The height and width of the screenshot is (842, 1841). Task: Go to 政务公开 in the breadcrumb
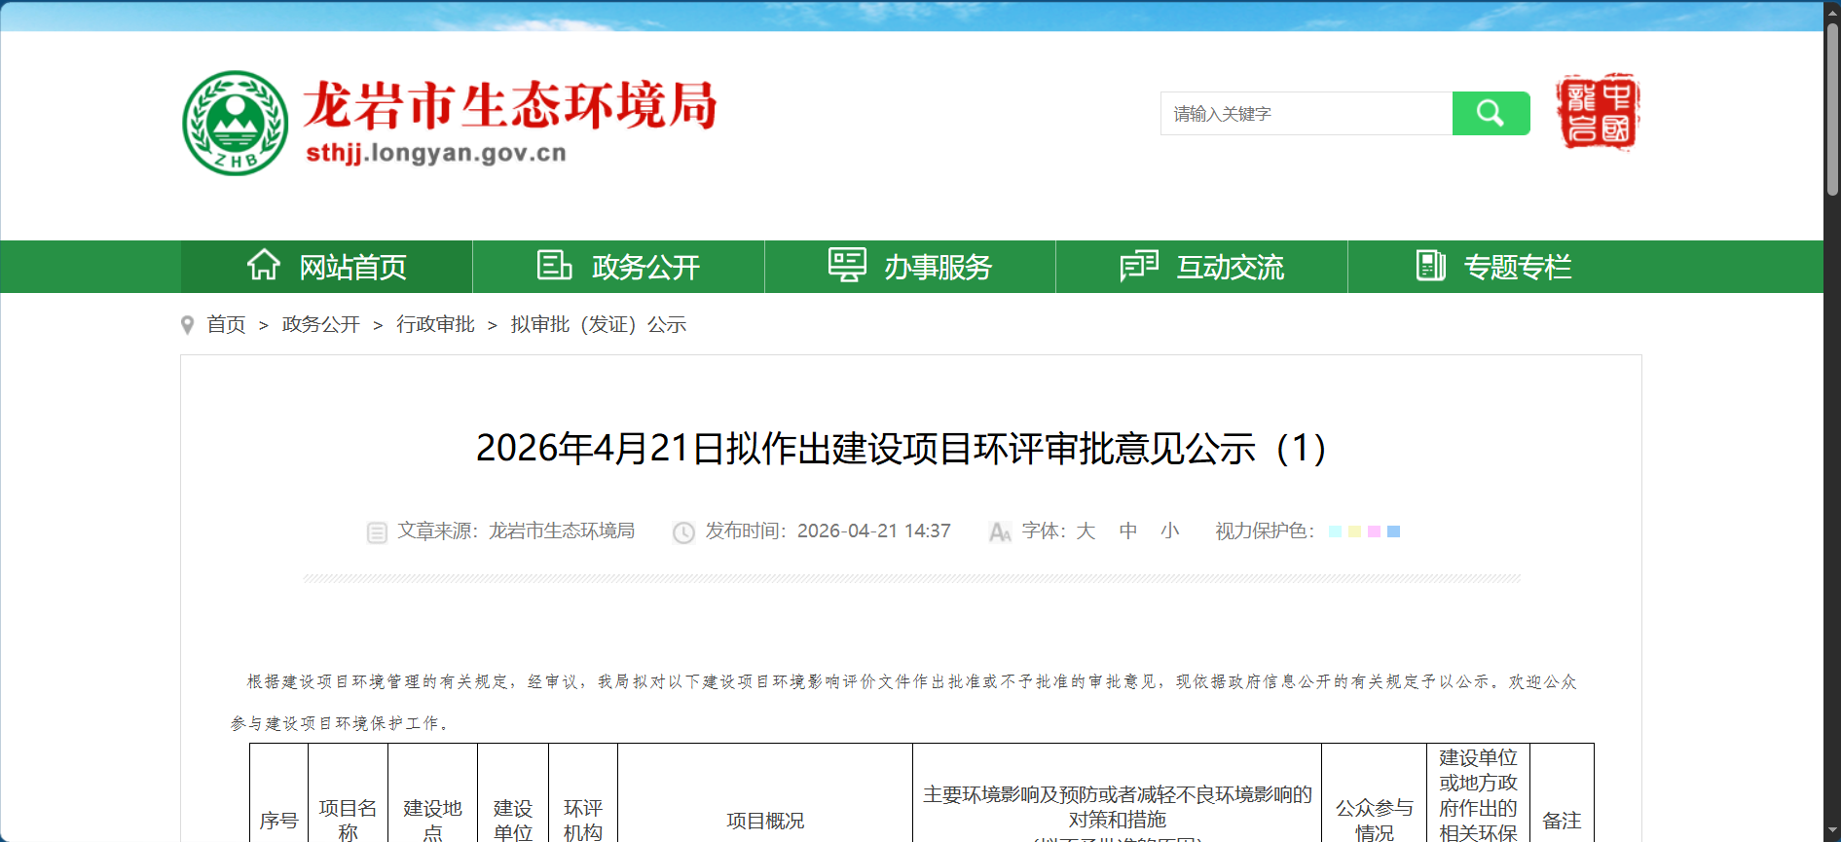point(320,324)
